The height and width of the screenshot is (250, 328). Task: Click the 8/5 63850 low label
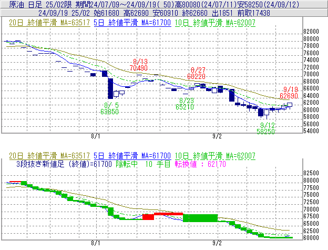pyautogui.click(x=110, y=108)
